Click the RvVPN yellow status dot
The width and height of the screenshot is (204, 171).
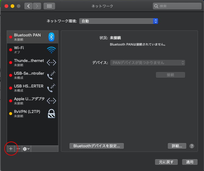pos(11,114)
